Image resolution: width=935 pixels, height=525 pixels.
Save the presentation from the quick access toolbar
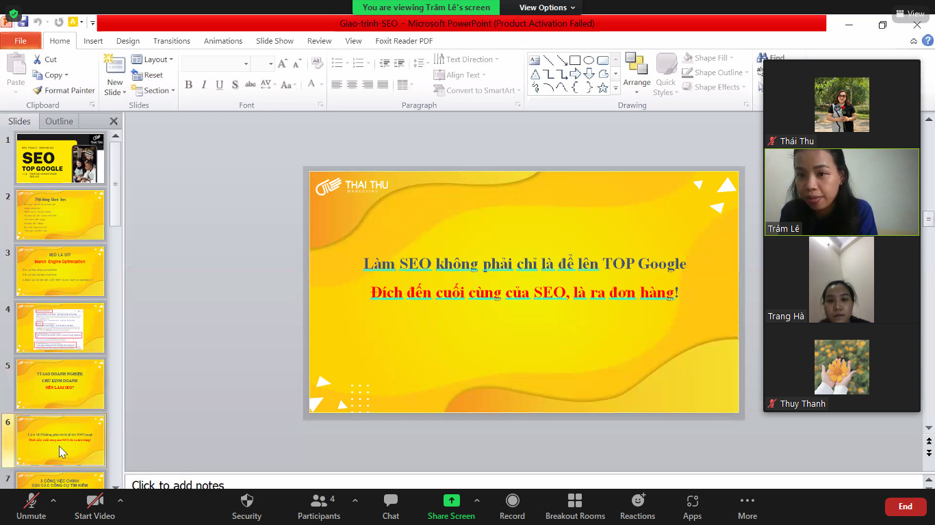click(23, 23)
